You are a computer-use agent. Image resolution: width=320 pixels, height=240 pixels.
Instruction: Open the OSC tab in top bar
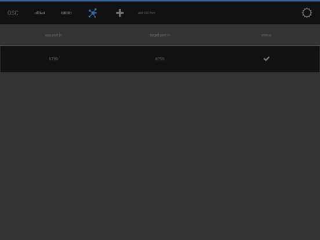(13, 13)
